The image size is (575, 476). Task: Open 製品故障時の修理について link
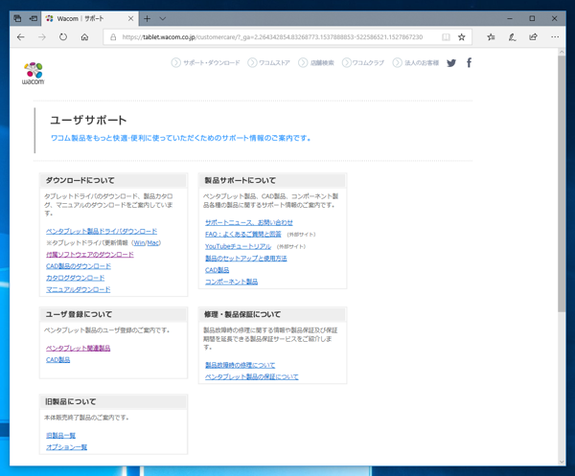(x=241, y=365)
